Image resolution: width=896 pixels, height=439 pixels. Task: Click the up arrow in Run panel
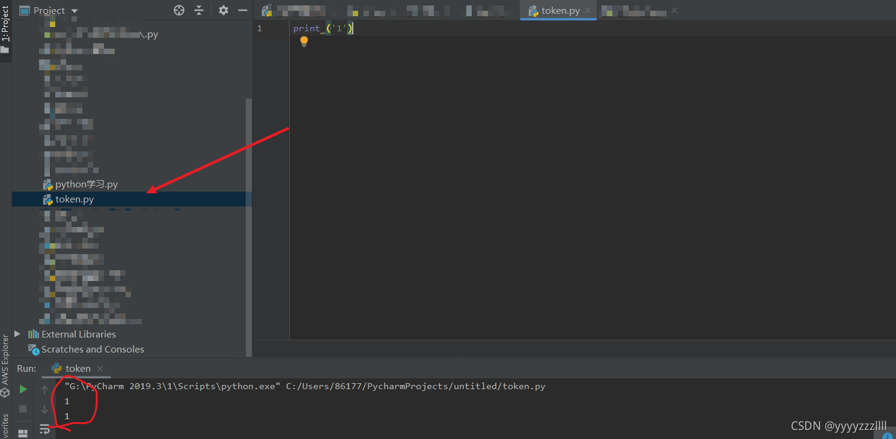[44, 389]
